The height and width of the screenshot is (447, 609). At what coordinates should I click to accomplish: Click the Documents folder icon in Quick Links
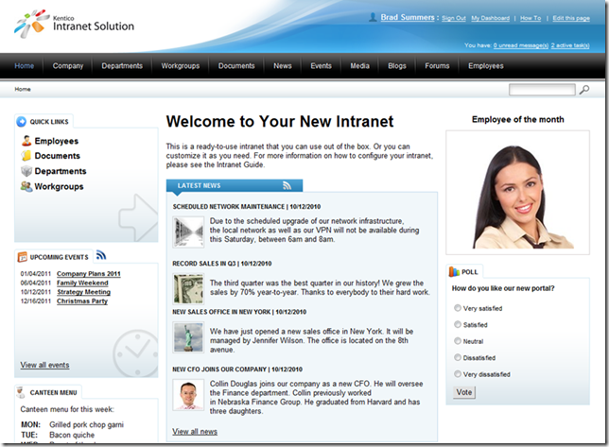(x=26, y=156)
